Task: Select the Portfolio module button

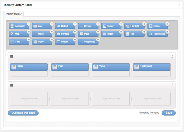Action: (65, 34)
